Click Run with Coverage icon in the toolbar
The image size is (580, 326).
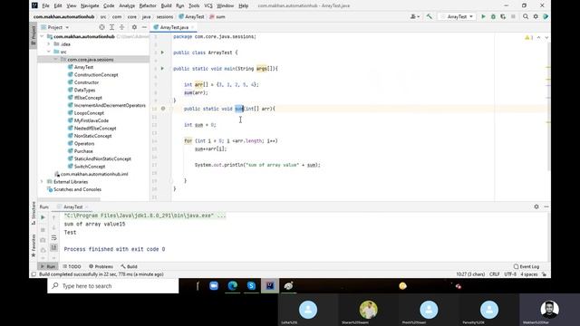click(x=503, y=16)
